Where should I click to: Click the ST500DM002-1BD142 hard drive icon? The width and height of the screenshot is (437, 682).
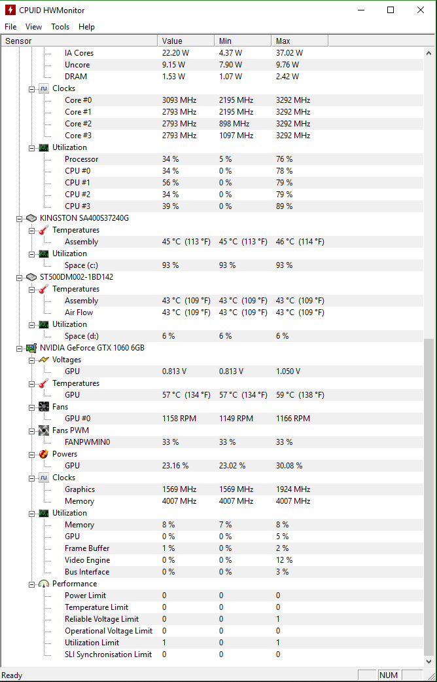(x=31, y=277)
